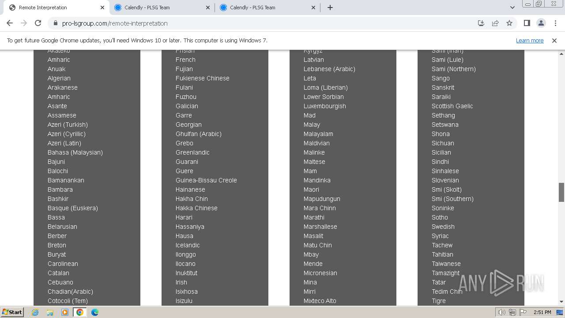Close the second Calendly tab
565x318 pixels.
pyautogui.click(x=208, y=8)
